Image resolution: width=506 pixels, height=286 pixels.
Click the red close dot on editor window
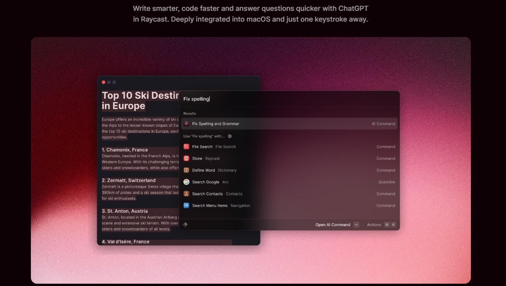pos(103,82)
